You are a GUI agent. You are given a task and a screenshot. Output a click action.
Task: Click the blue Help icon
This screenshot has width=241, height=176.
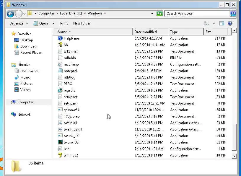(x=230, y=23)
